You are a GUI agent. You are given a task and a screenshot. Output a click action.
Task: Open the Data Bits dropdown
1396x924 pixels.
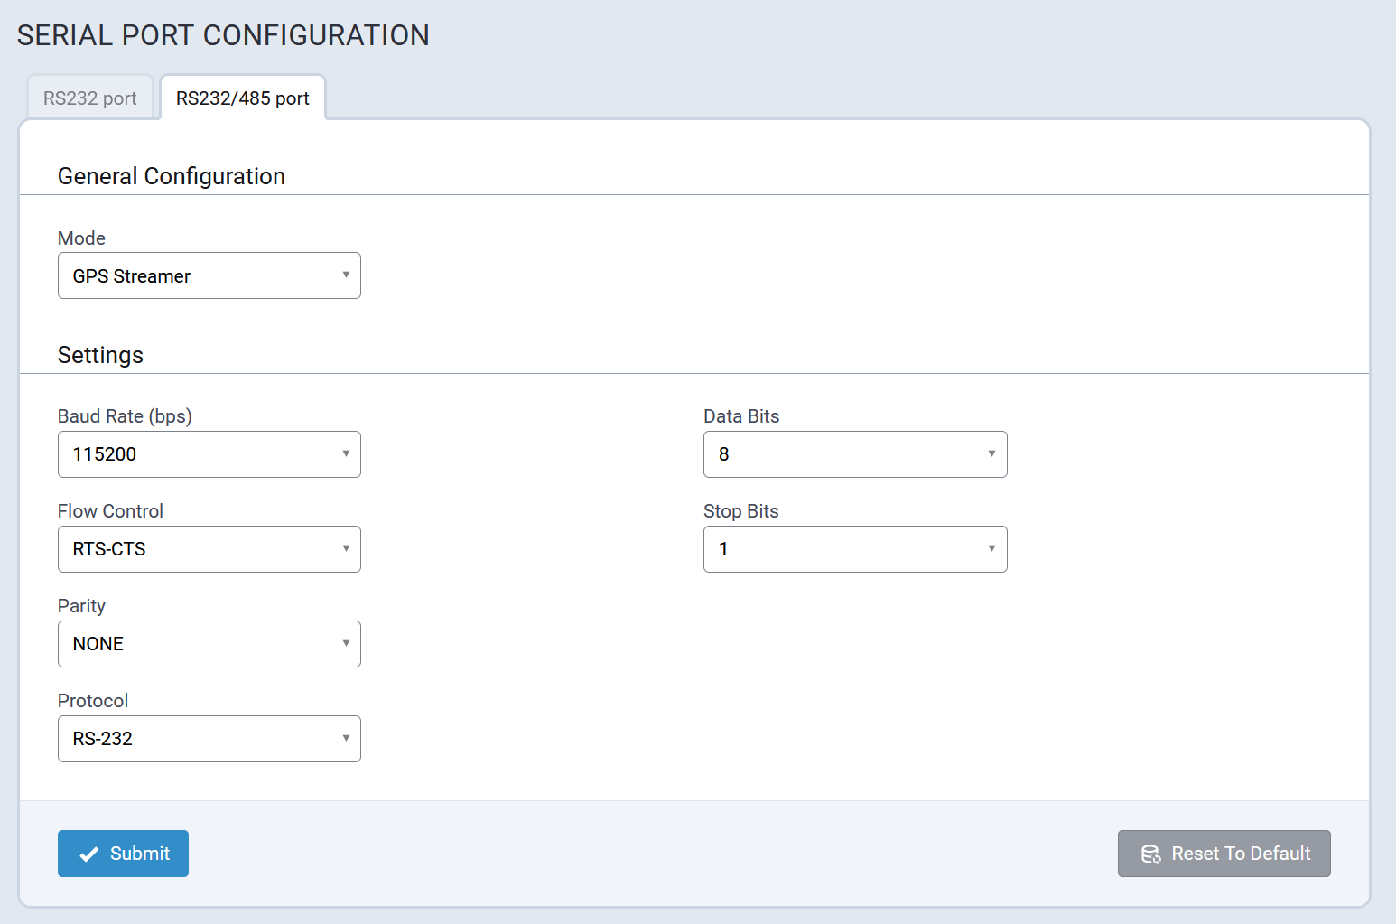pyautogui.click(x=854, y=454)
